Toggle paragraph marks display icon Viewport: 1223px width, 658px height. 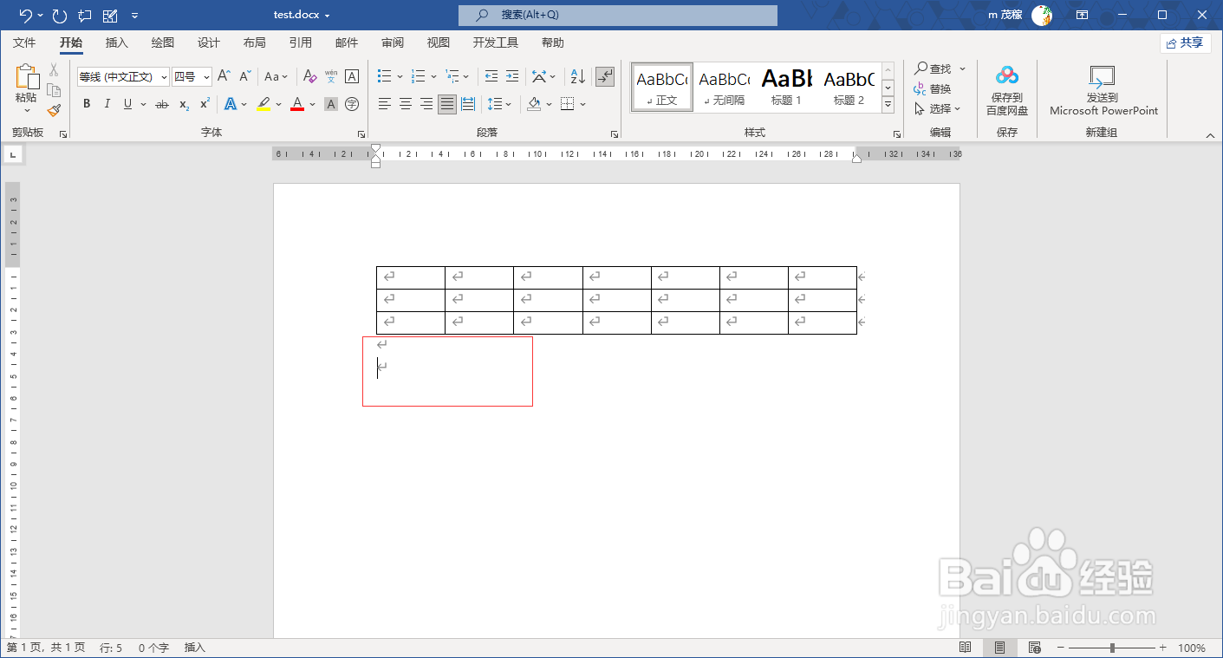605,76
